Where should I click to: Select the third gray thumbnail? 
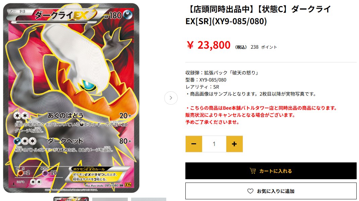tap(148, 199)
